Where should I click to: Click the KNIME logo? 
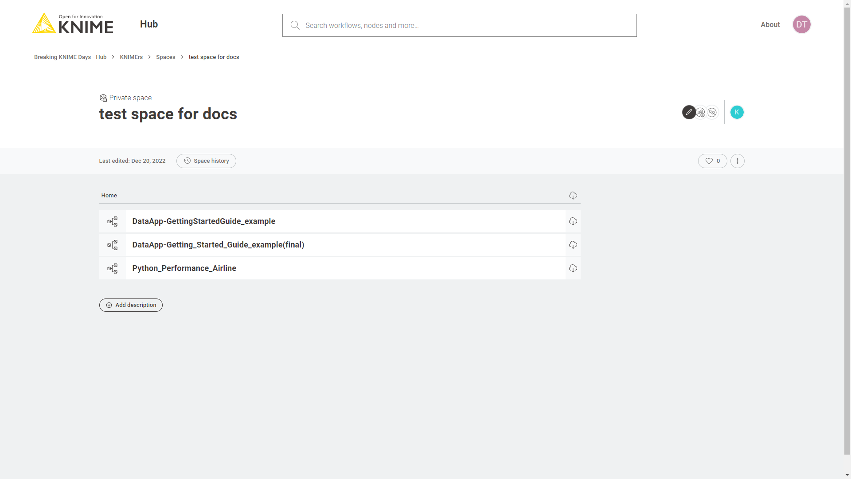pyautogui.click(x=73, y=24)
